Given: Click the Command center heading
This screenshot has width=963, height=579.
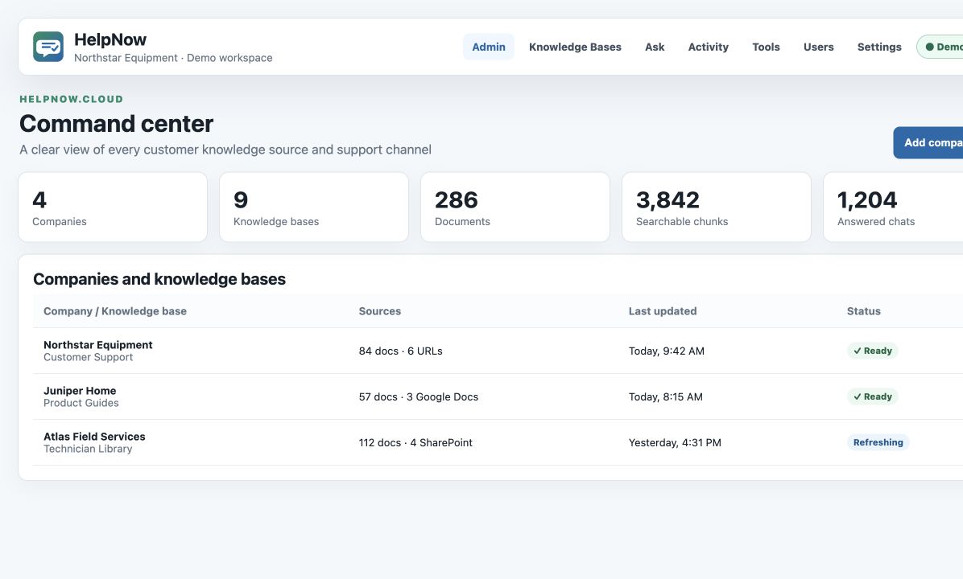Looking at the screenshot, I should pos(117,124).
